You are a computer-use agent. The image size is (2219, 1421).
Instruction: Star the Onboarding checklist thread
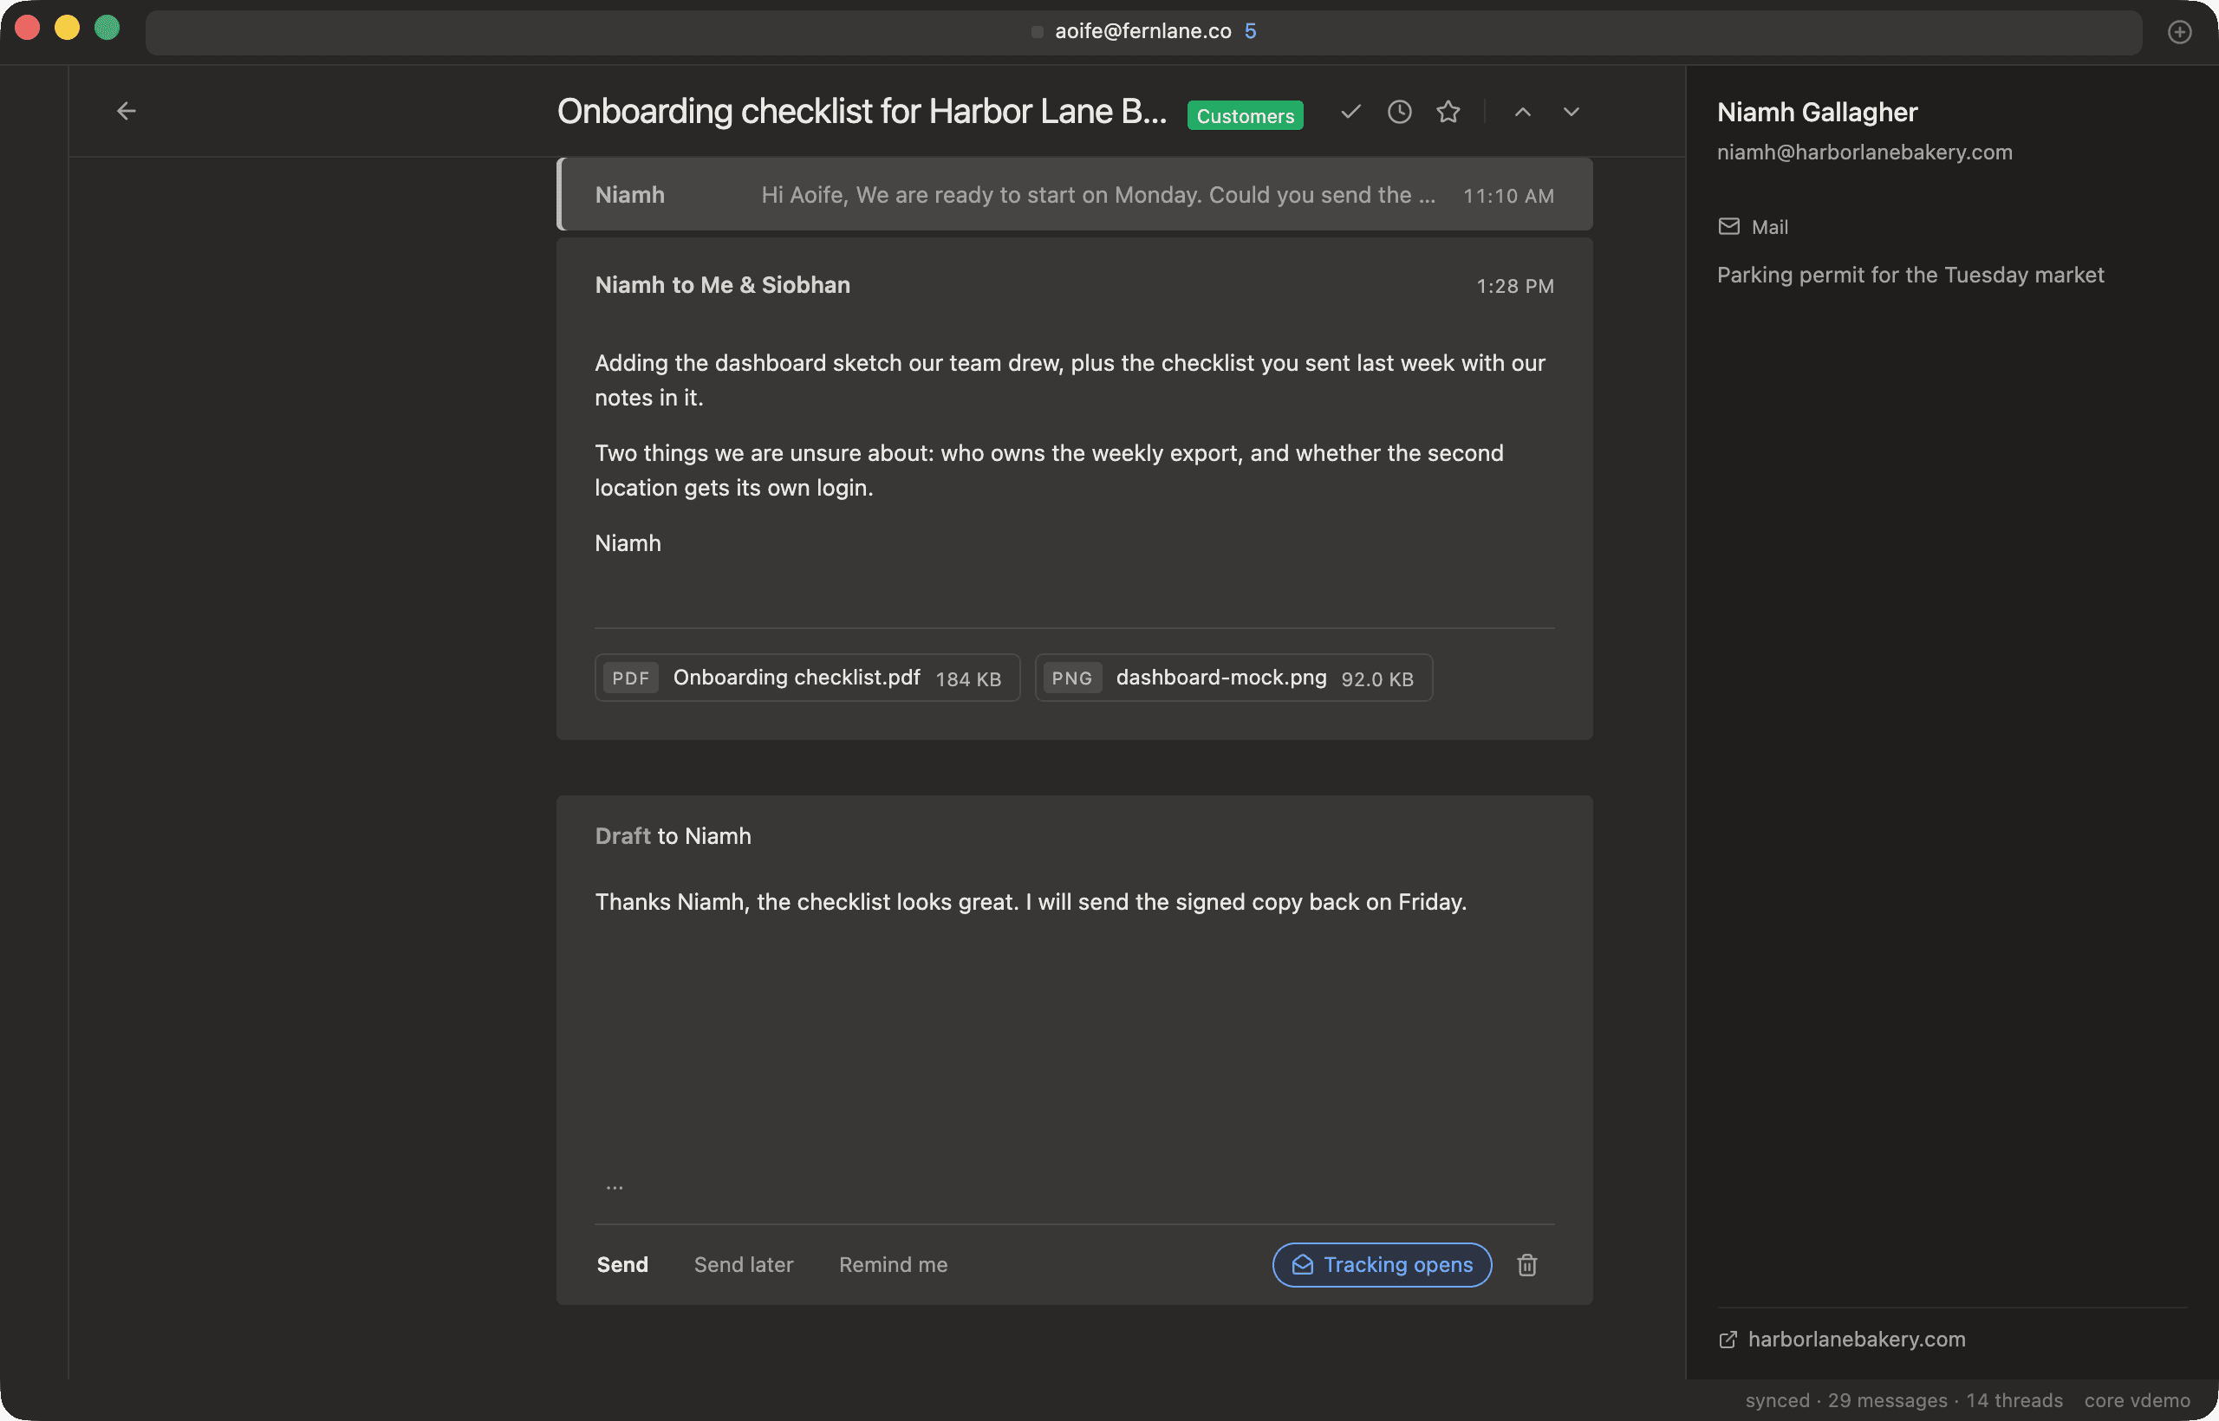(x=1448, y=112)
